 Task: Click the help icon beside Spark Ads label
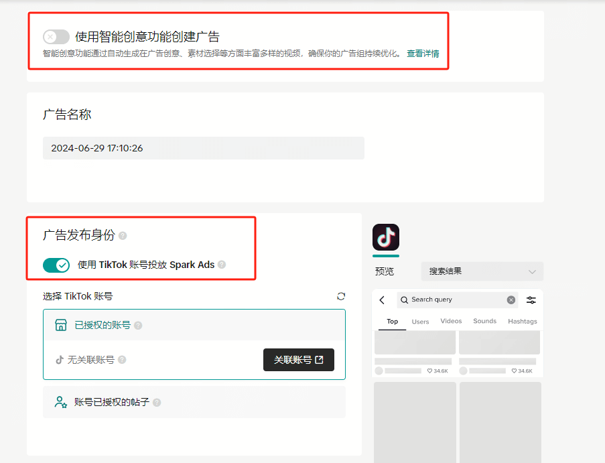click(222, 265)
